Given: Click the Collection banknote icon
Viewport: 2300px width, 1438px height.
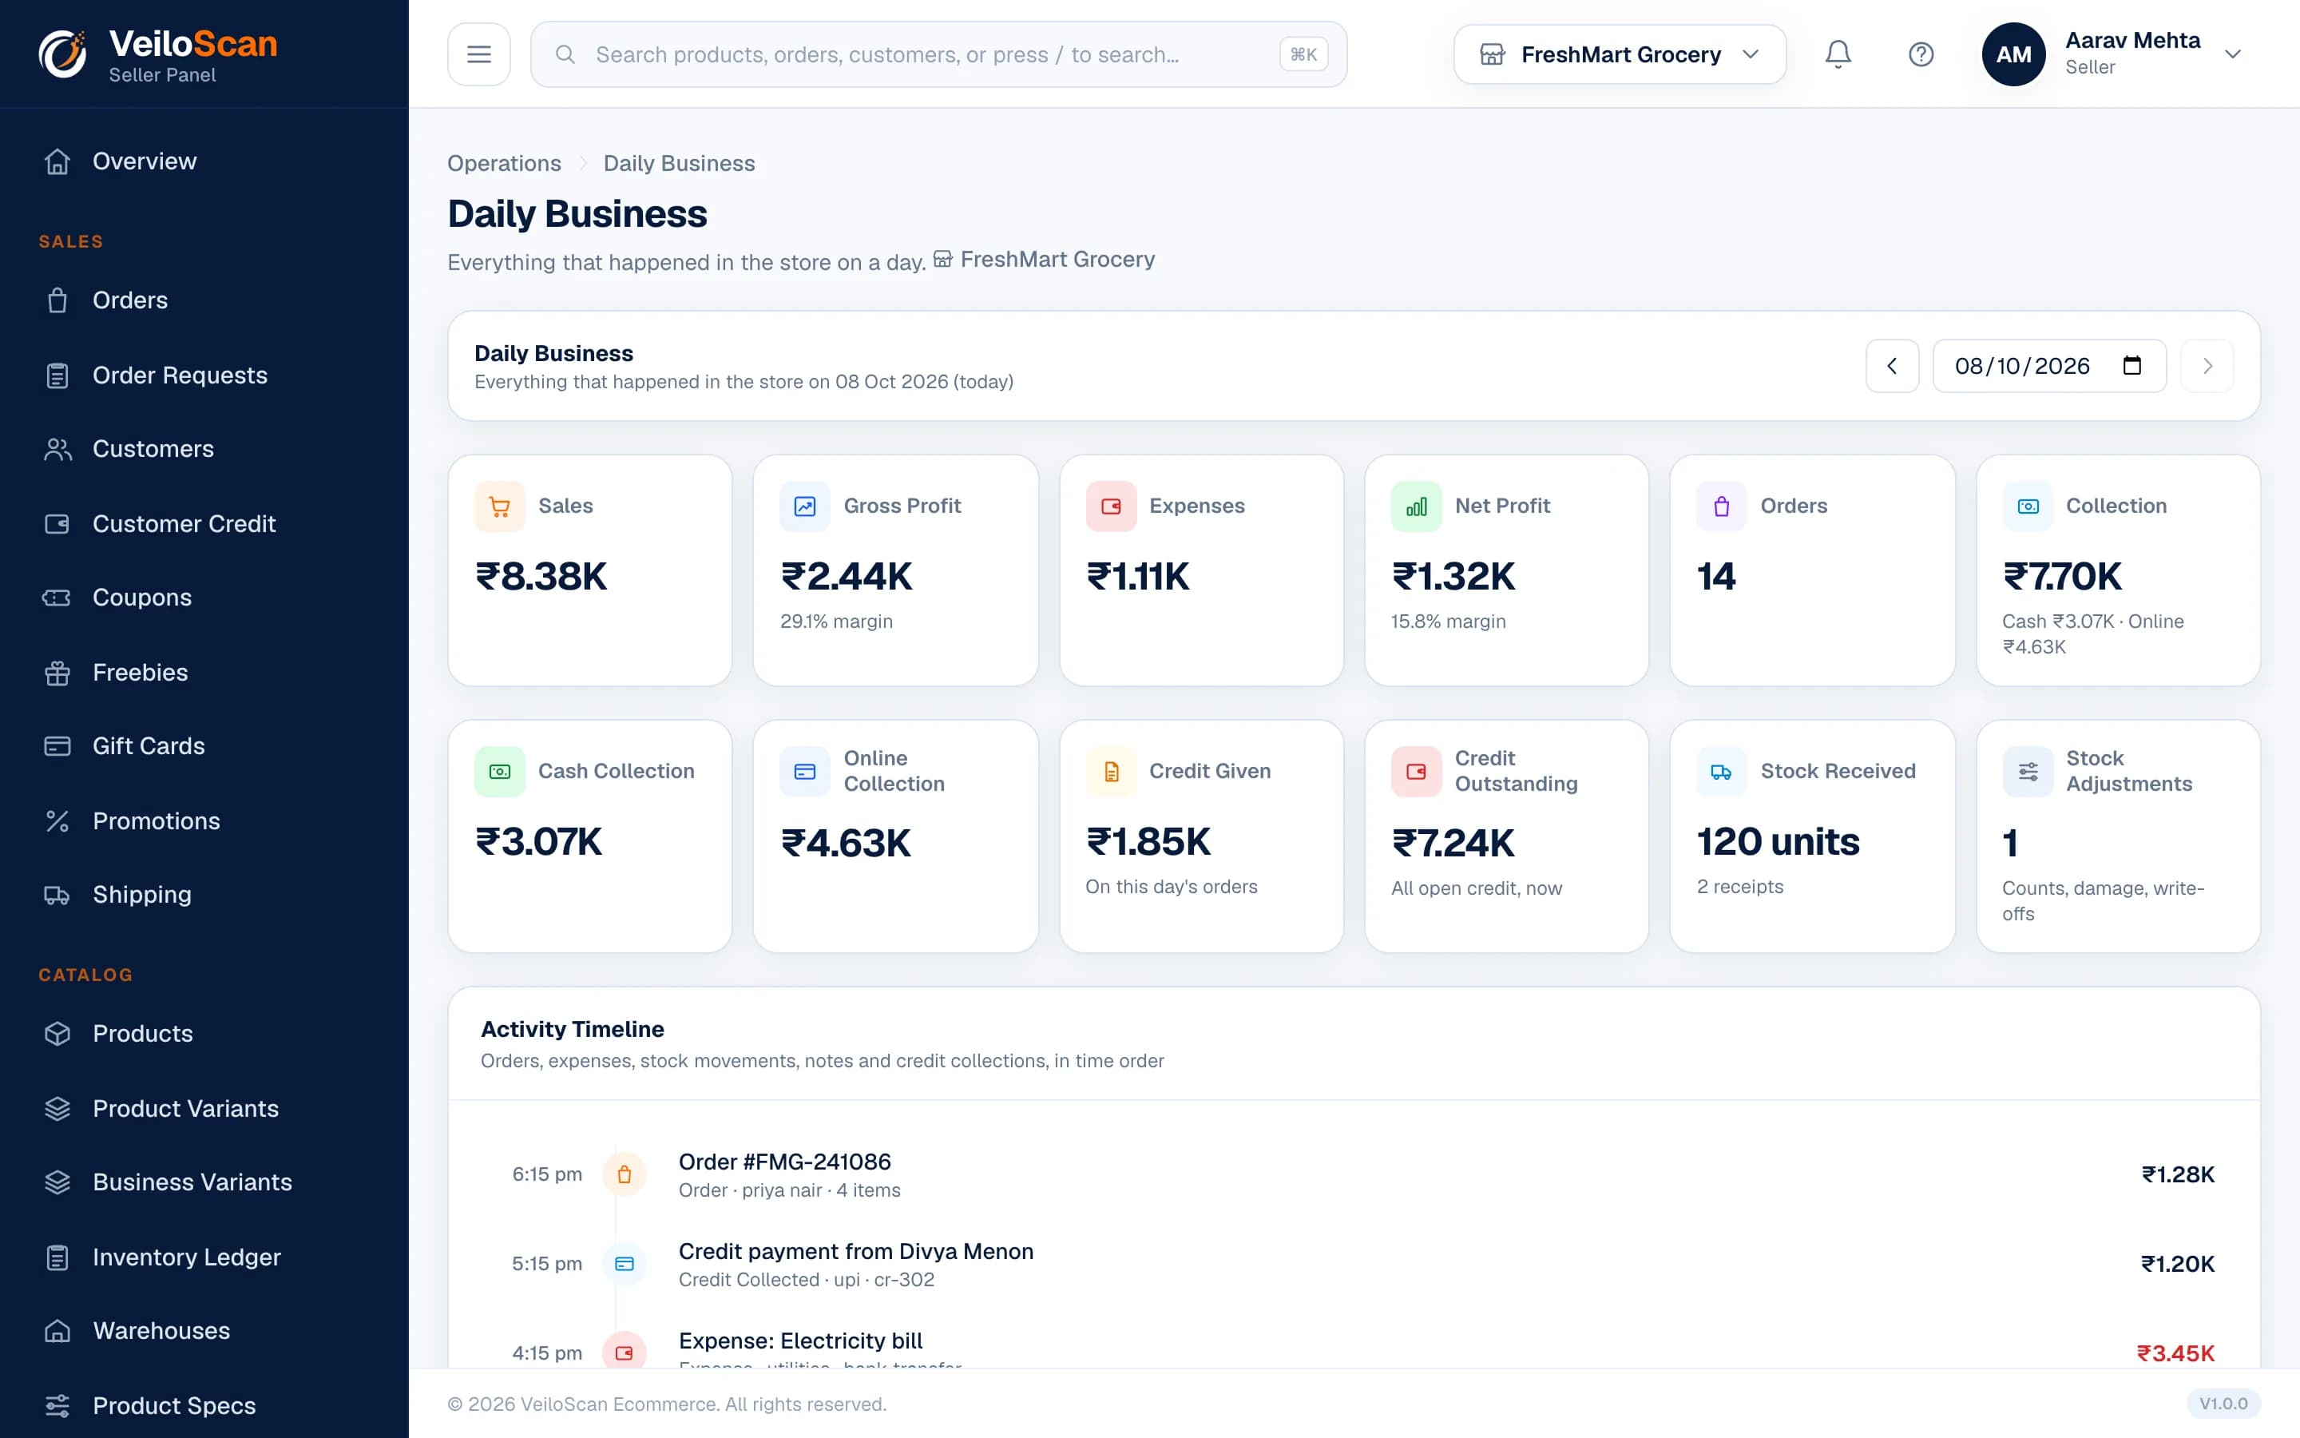Looking at the screenshot, I should [2027, 506].
